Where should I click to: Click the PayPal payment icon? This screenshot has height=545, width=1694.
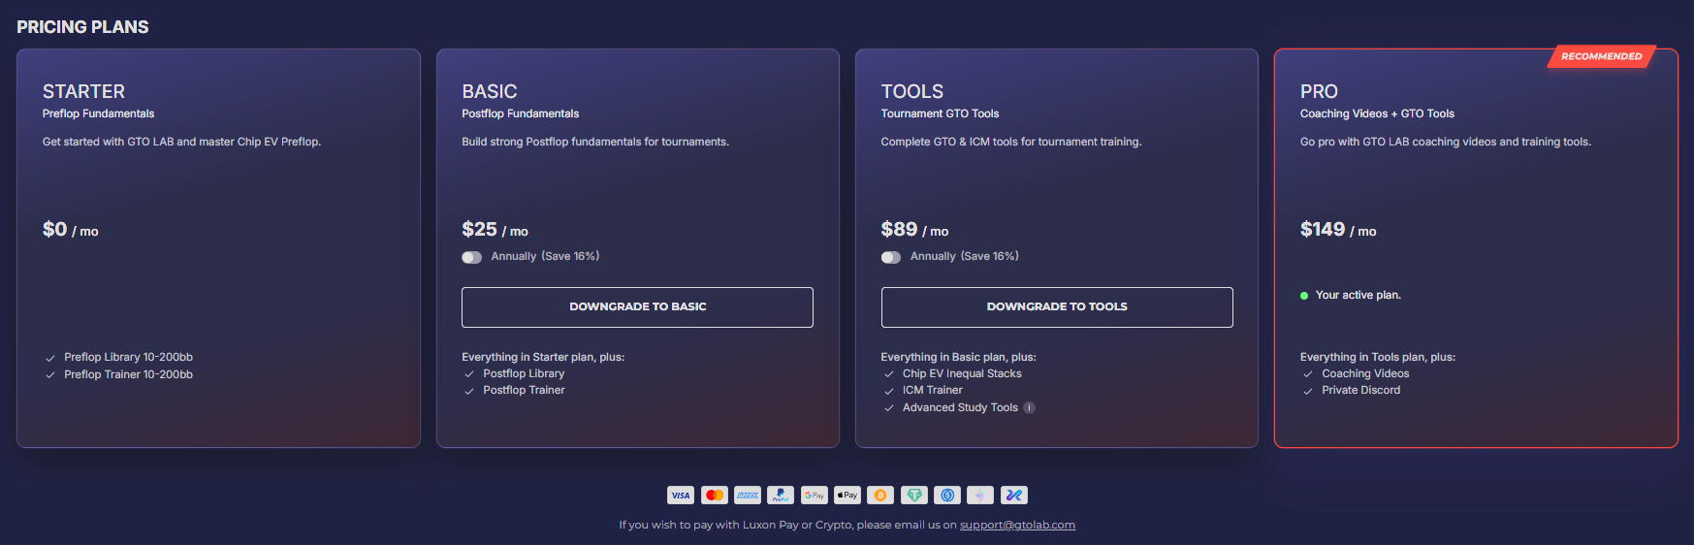click(x=781, y=496)
